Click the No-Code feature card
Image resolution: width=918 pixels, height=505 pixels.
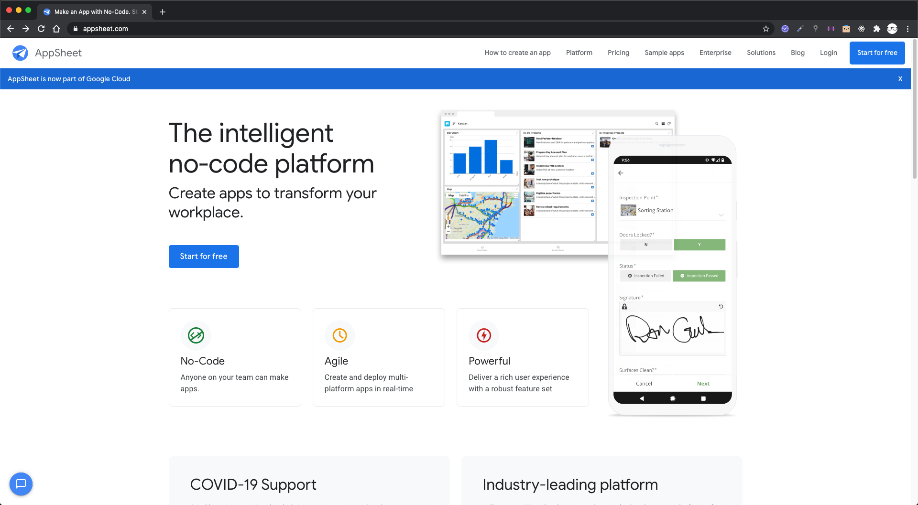pyautogui.click(x=235, y=357)
